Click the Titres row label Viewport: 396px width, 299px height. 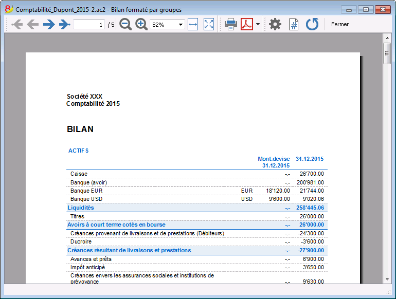77,216
